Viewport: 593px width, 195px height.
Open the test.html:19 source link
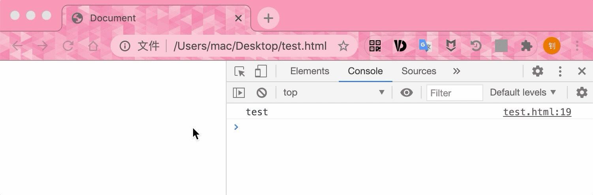(x=537, y=112)
